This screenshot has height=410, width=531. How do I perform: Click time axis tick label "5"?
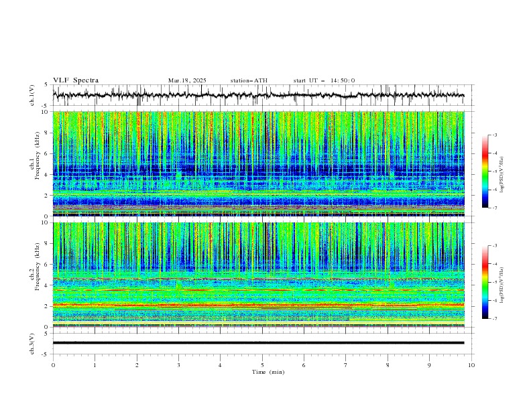(x=262, y=365)
